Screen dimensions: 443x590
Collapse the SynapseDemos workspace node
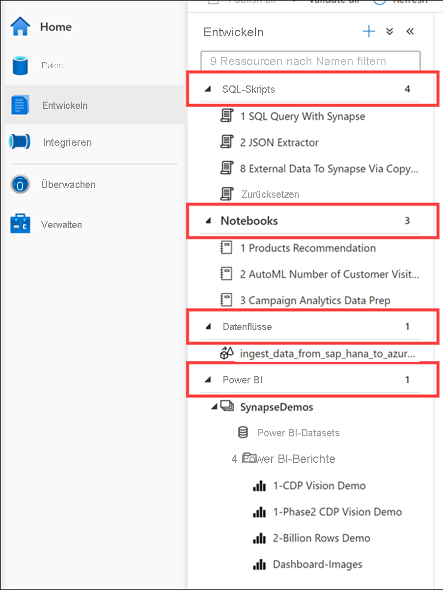(x=214, y=406)
